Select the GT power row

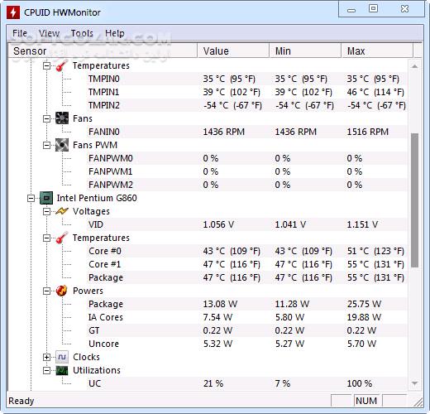point(247,330)
